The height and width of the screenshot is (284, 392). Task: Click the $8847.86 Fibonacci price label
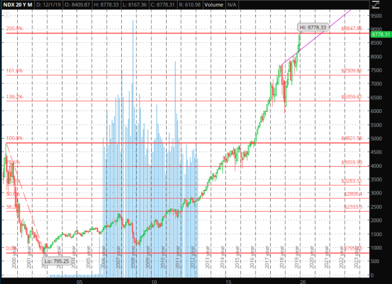(353, 29)
